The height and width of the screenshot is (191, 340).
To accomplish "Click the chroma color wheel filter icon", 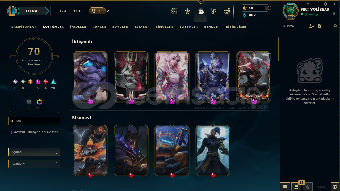I will tap(40, 102).
